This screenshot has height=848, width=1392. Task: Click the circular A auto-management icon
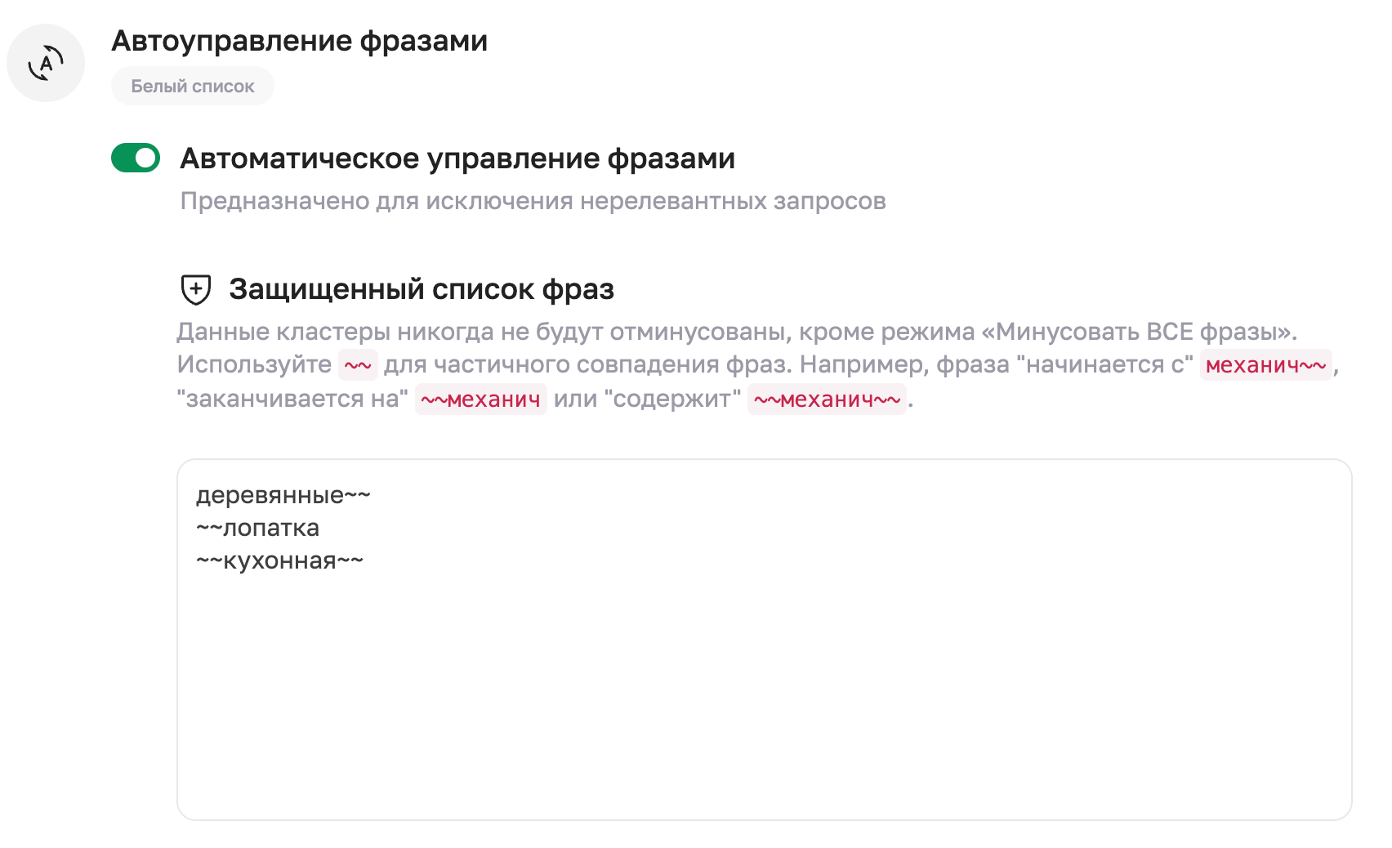(45, 62)
